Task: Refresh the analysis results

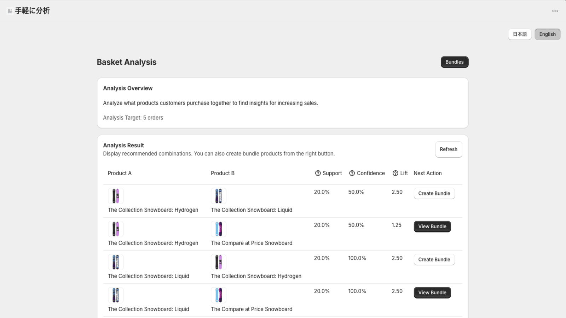Action: tap(449, 149)
